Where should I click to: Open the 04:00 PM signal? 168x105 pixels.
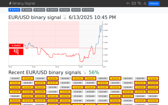(x=128, y=83)
